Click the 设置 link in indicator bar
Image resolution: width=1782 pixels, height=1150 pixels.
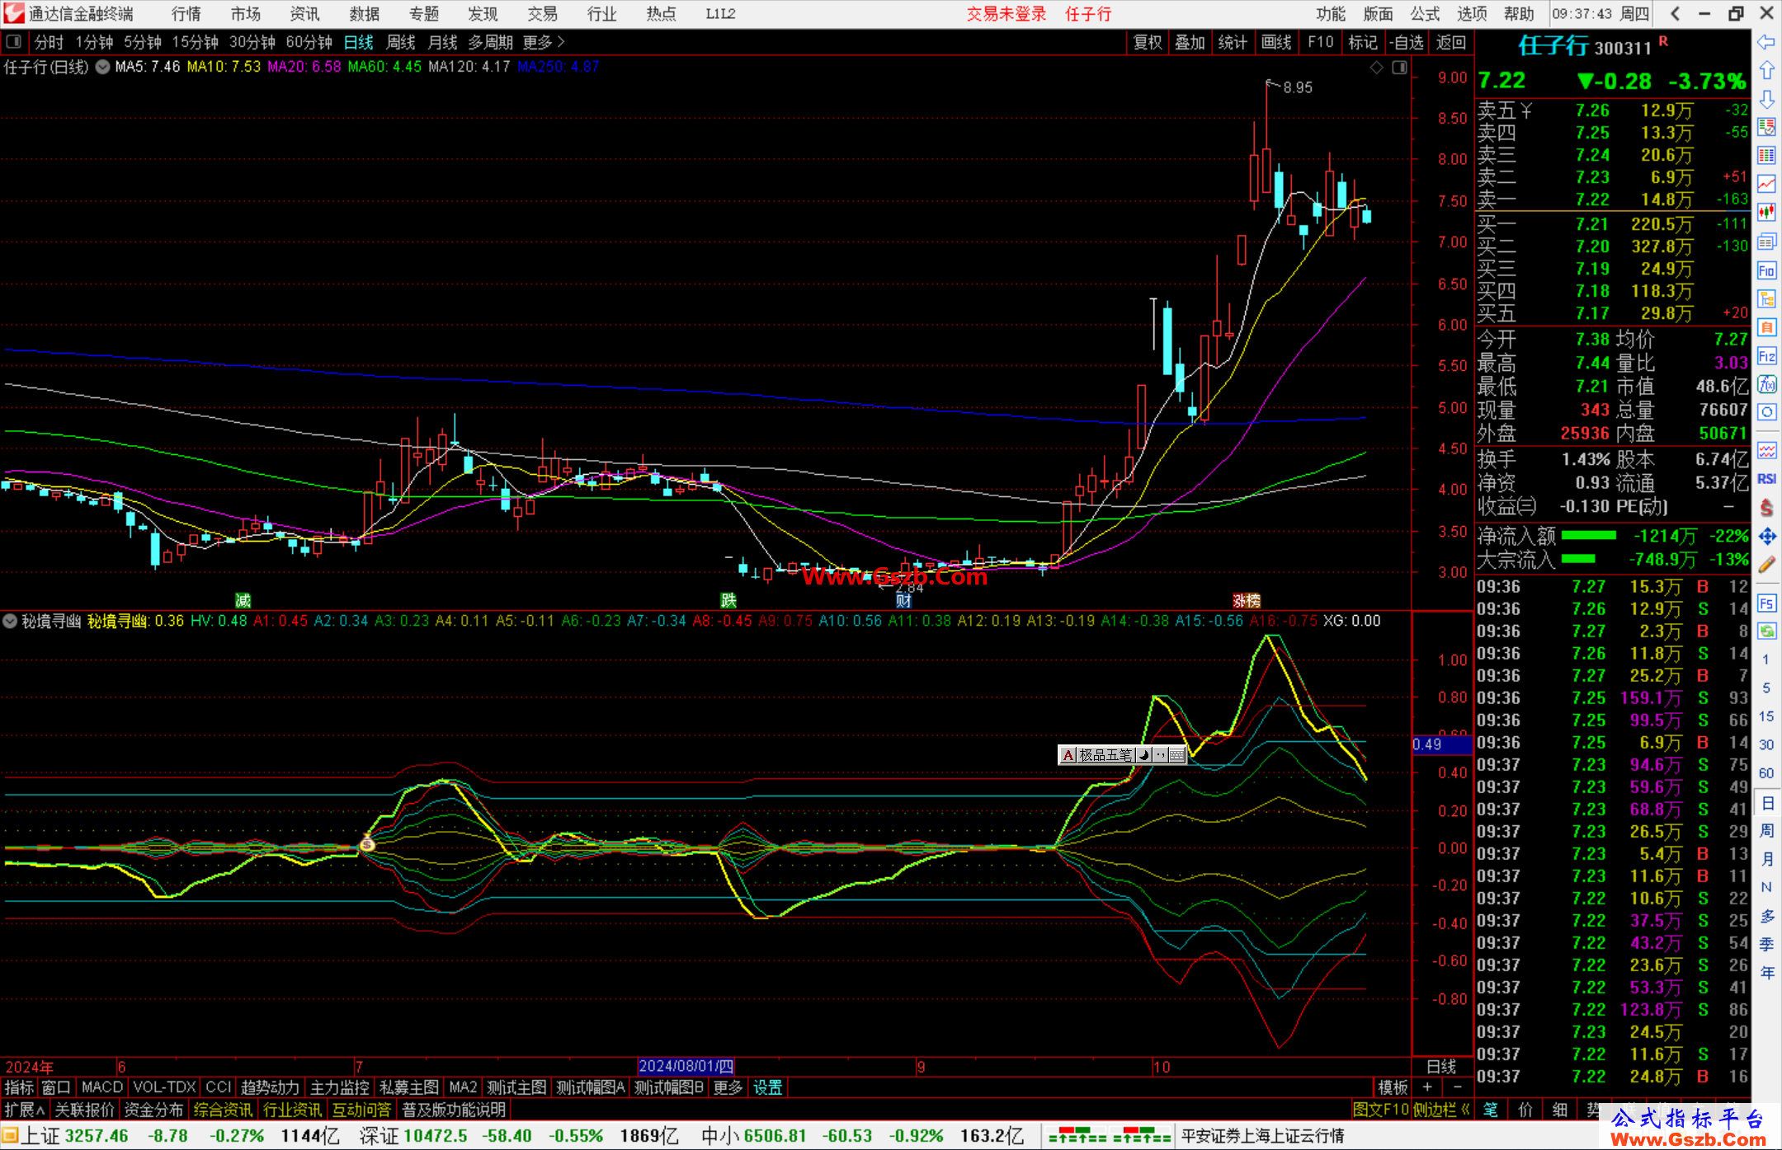click(767, 1087)
